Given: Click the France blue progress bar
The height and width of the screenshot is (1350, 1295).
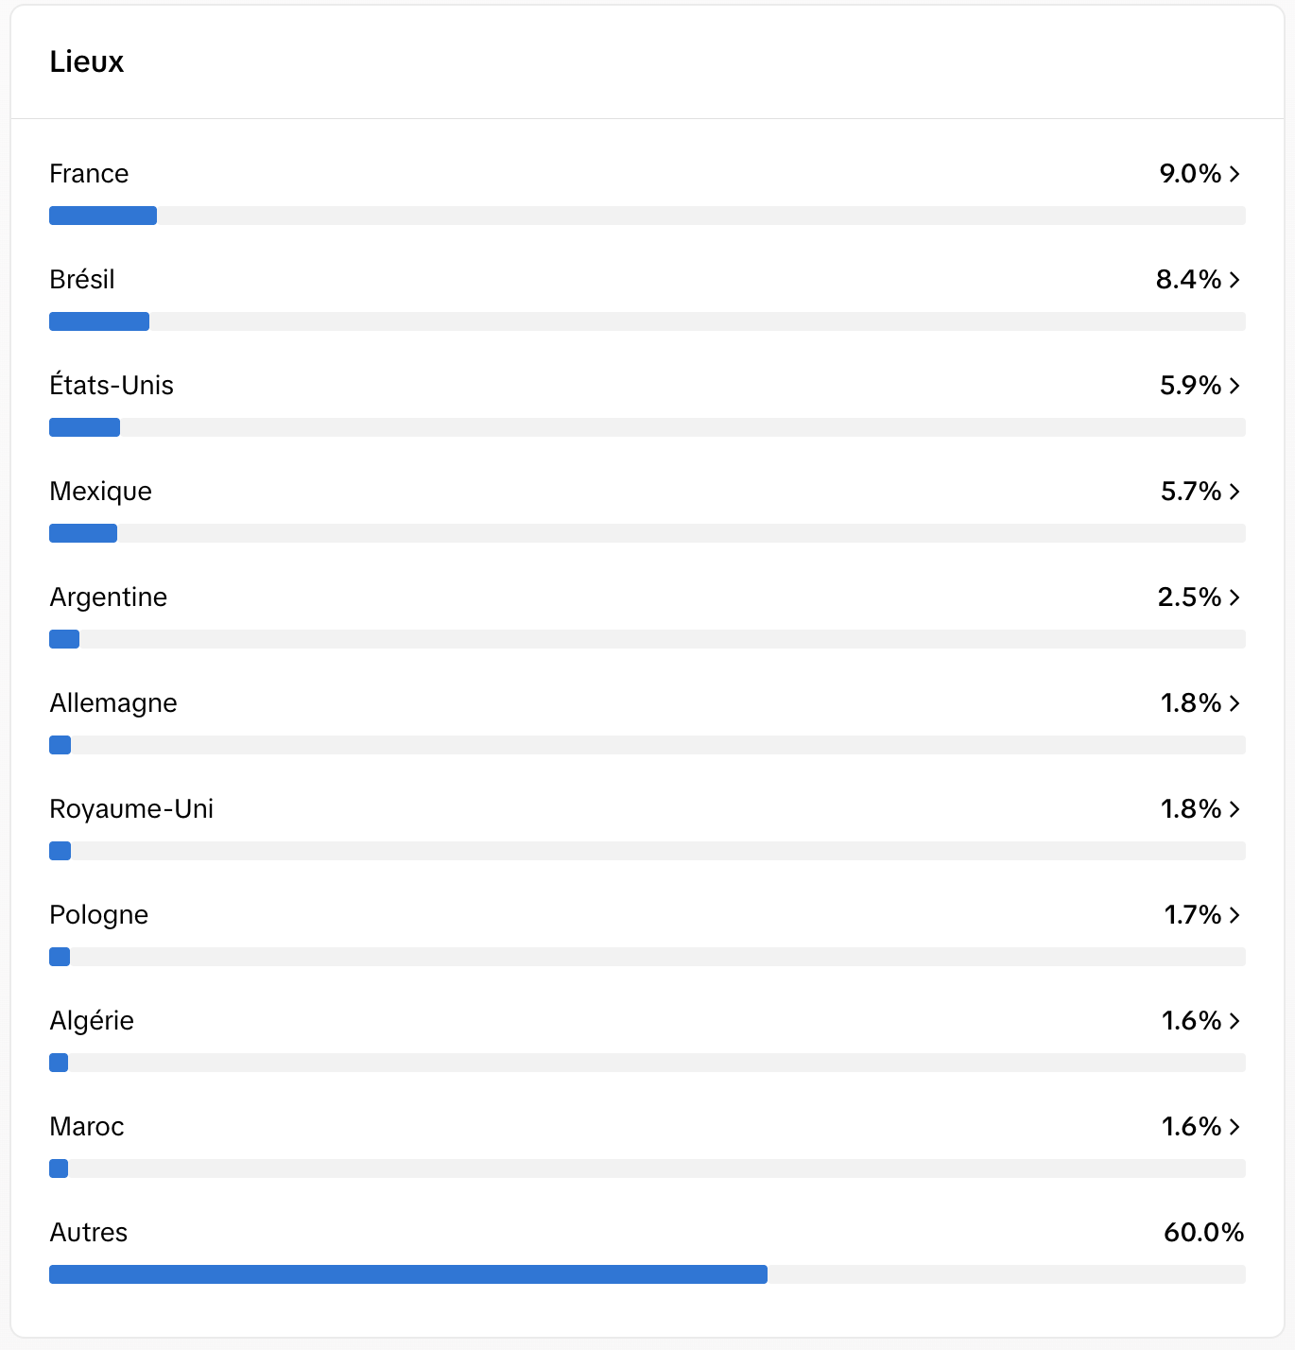Looking at the screenshot, I should [103, 216].
